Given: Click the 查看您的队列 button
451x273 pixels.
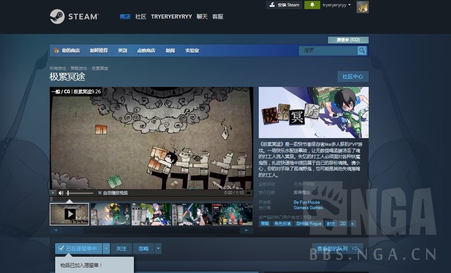Looking at the screenshot, I should [x=337, y=249].
